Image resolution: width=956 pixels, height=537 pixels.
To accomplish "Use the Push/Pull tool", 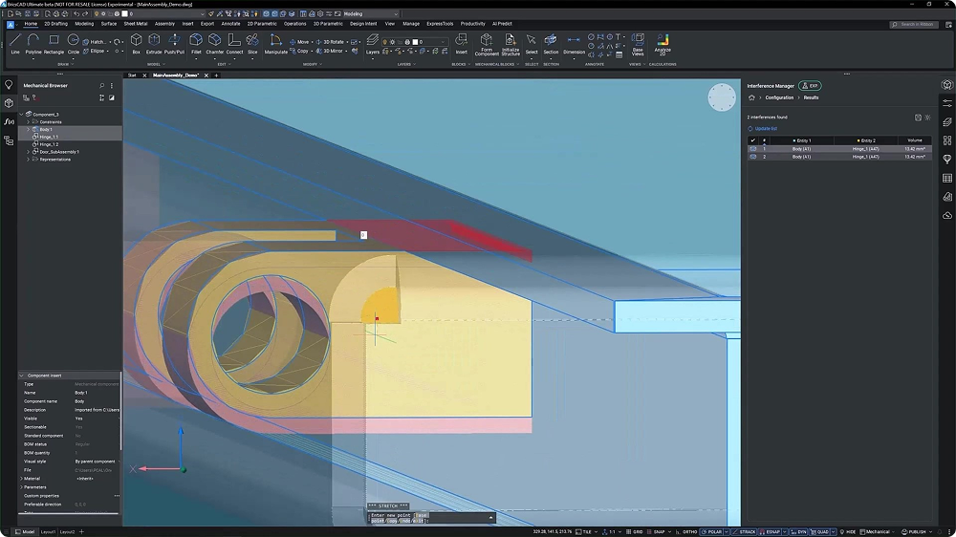I will 174,44.
